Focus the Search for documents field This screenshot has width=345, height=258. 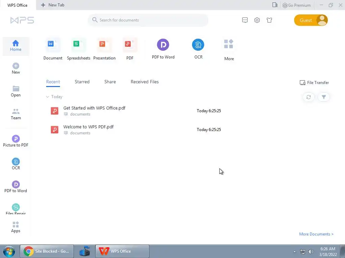point(148,20)
